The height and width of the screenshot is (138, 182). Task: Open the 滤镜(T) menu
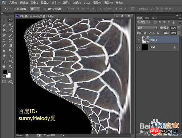[77, 3]
